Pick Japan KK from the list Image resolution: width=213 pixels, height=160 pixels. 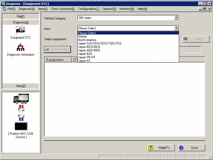[x=84, y=61]
